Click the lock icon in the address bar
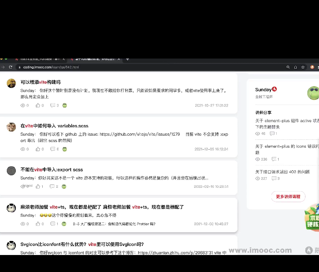Viewport: 319px width, 272px height. tap(19, 67)
